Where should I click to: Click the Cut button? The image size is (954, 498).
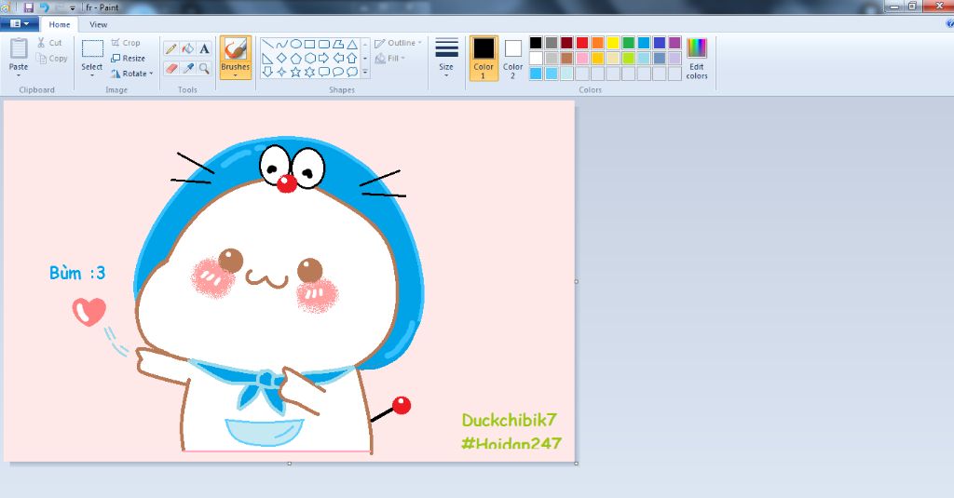[50, 43]
